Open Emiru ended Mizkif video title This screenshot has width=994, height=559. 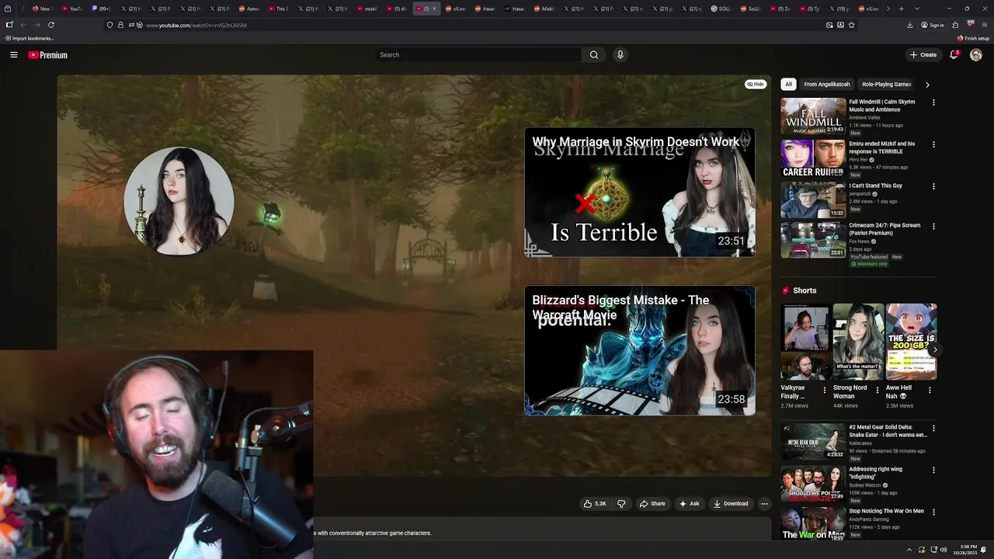coord(881,148)
